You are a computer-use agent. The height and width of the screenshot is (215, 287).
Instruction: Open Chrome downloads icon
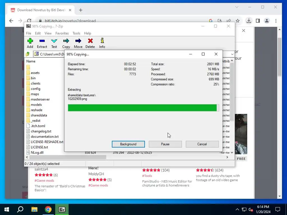pos(249,21)
